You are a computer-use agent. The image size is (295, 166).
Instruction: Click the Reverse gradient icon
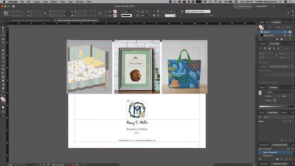pyautogui.click(x=275, y=101)
